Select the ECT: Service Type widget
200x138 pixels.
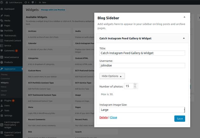point(84,83)
